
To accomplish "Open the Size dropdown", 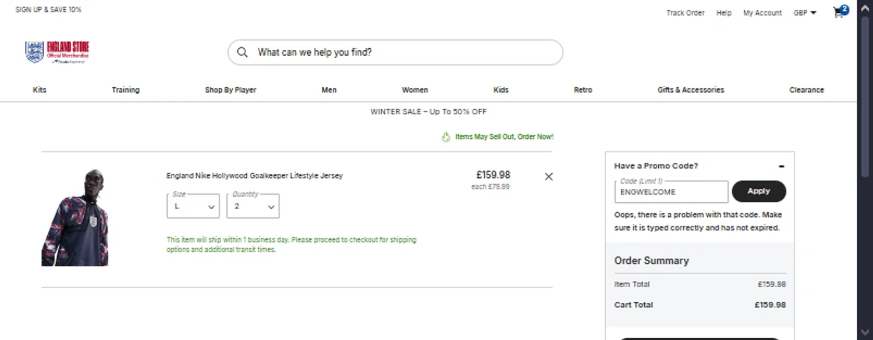I will point(193,206).
